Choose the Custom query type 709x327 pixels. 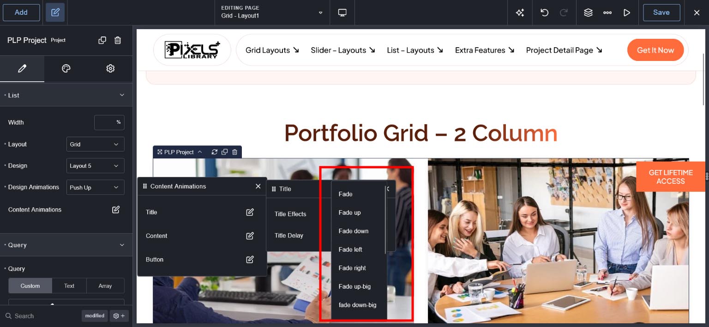pos(30,286)
